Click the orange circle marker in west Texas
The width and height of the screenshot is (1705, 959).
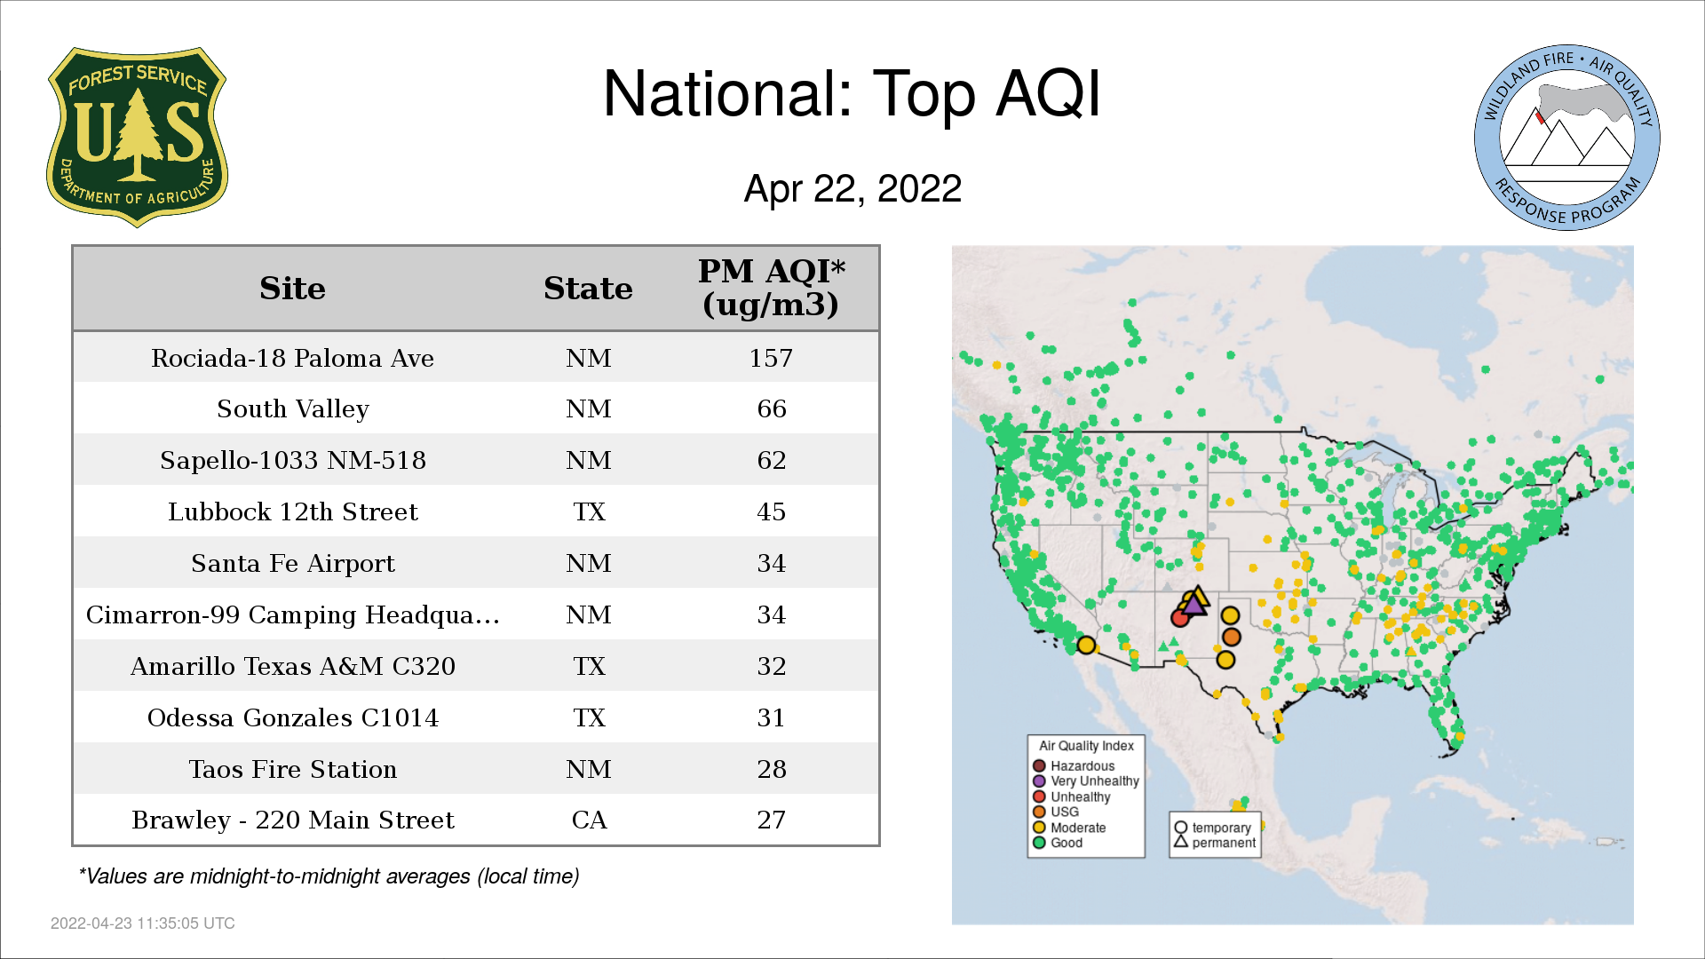(x=1231, y=637)
